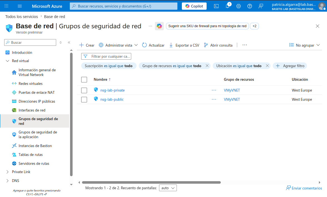Screen dimensions: 327x197
Task: Open the Recuento de pantallas auto dropdown
Action: (168, 188)
